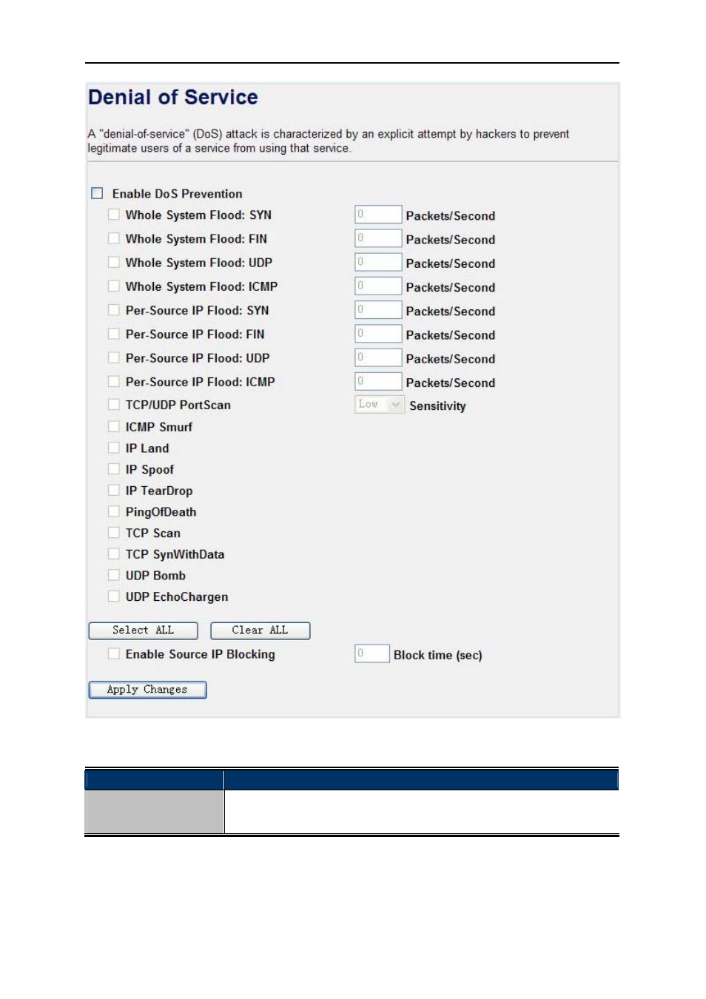
Task: Click the Clear ALL button
Action: coord(260,630)
